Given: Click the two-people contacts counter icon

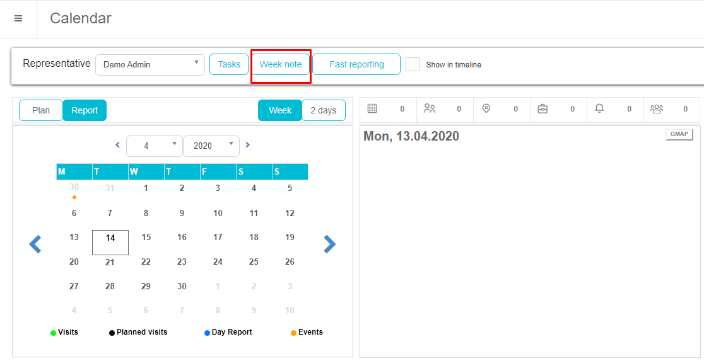Looking at the screenshot, I should point(430,109).
